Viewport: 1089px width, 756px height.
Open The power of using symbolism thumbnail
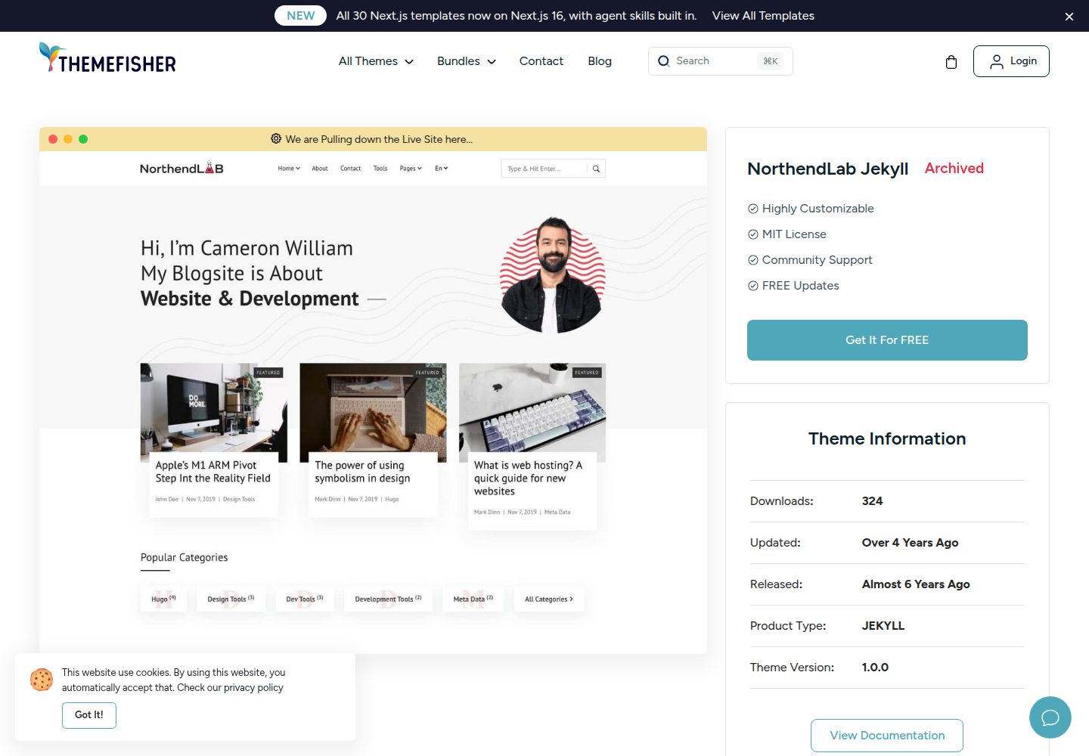pos(373,413)
